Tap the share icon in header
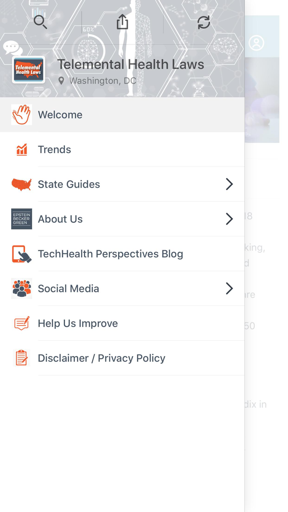The height and width of the screenshot is (512, 288). point(122,22)
